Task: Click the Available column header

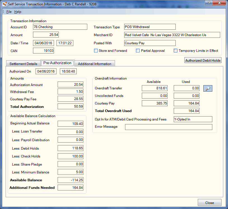Action: (154, 82)
